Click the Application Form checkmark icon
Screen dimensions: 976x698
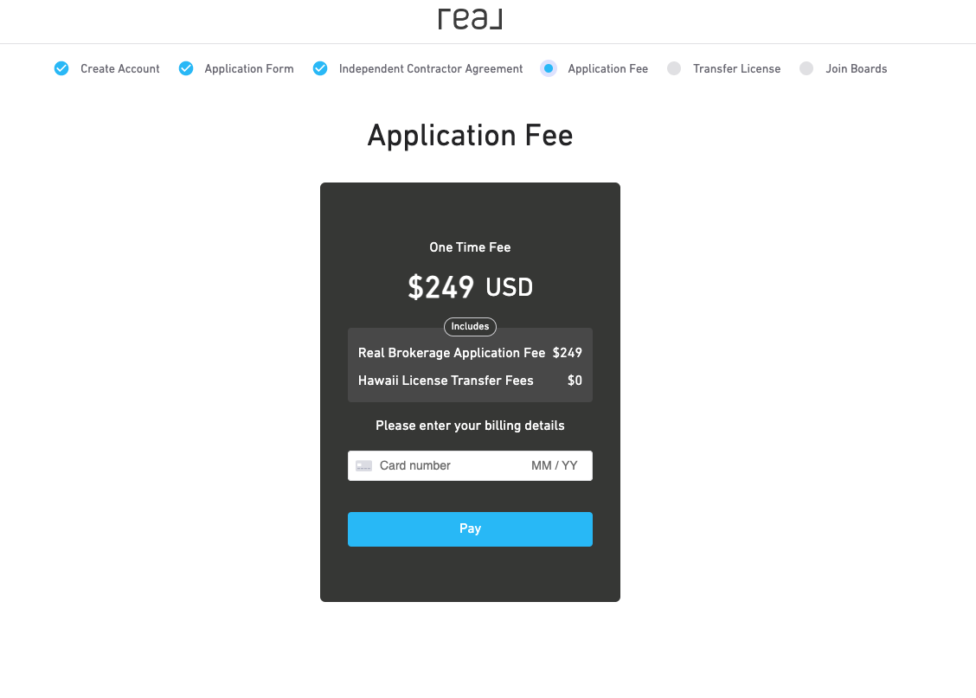click(x=186, y=68)
